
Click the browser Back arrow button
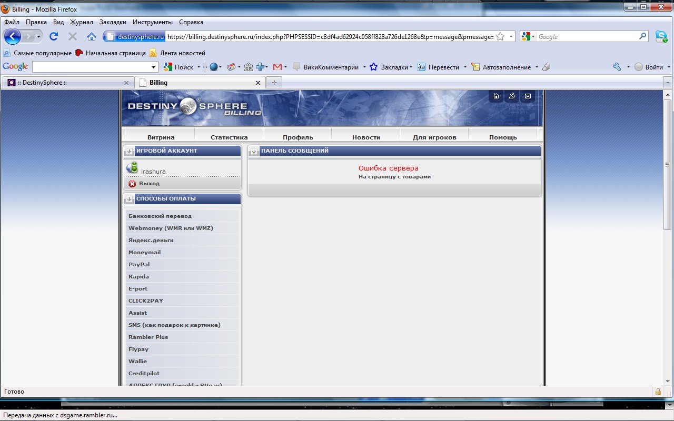pyautogui.click(x=13, y=36)
